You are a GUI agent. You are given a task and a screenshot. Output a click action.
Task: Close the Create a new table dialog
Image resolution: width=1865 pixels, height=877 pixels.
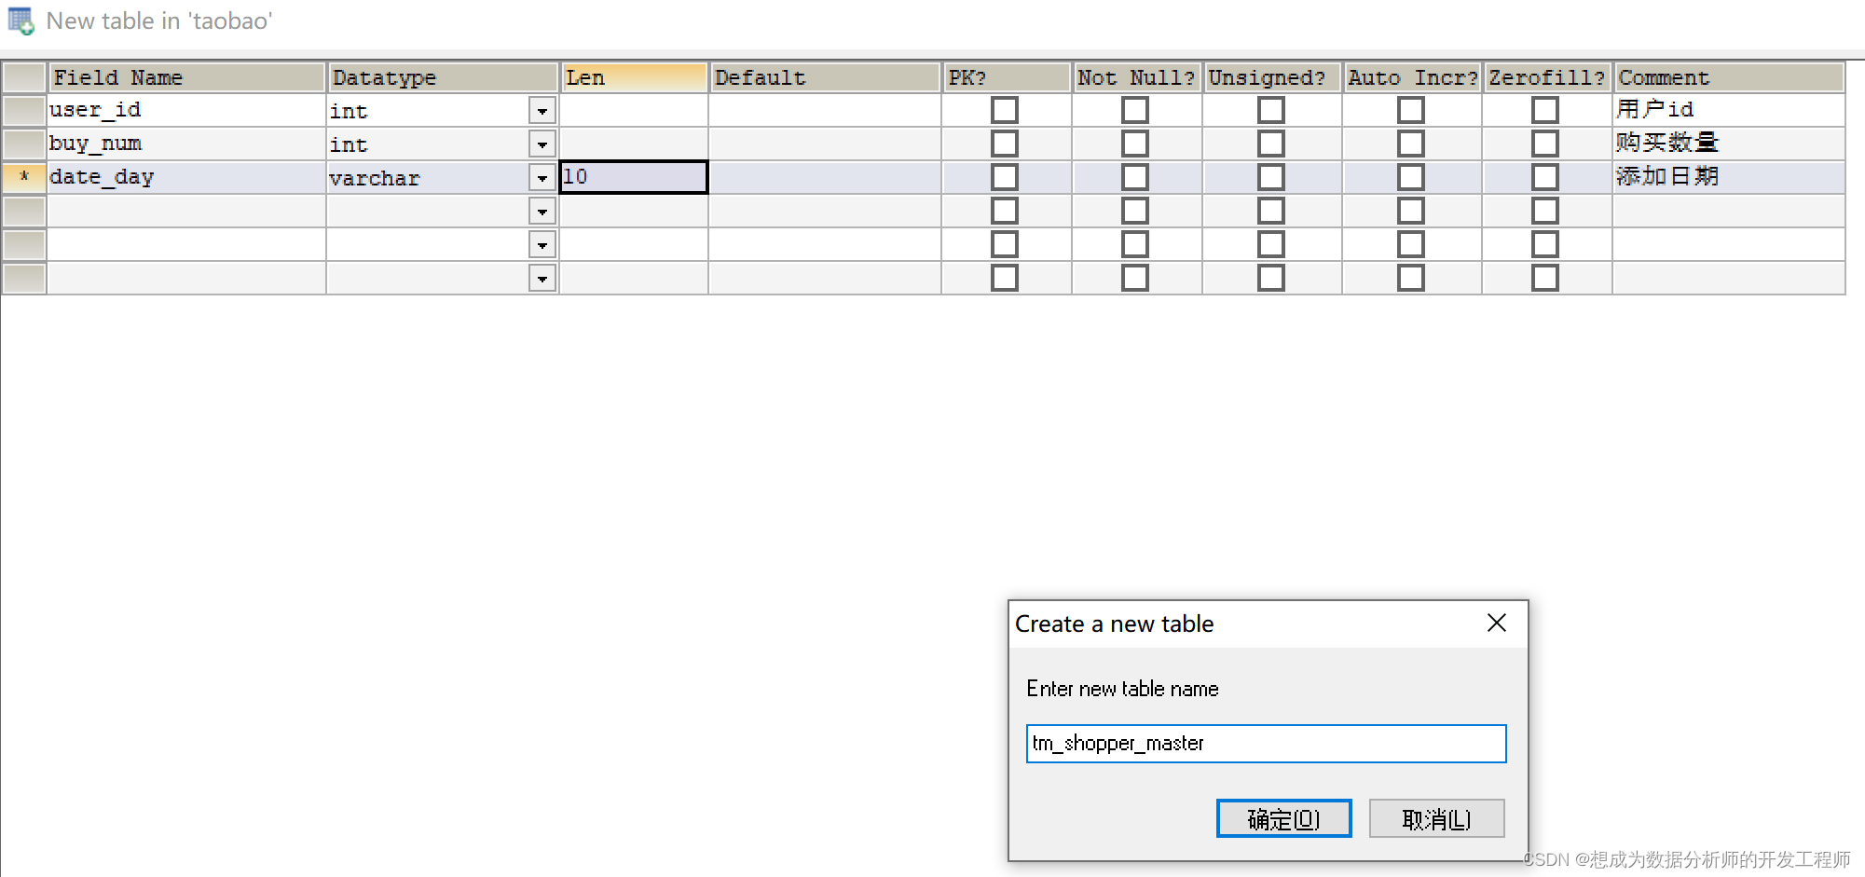click(1497, 623)
